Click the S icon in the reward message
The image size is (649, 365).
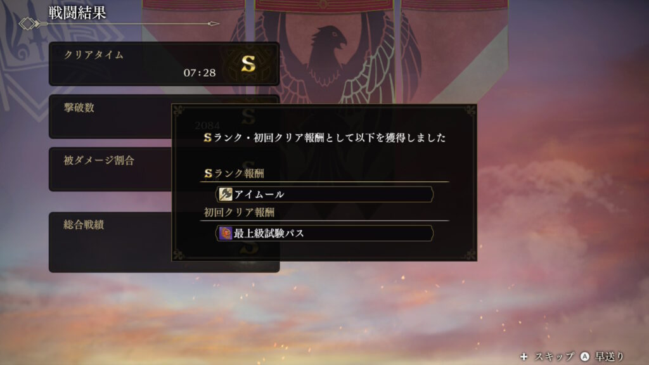click(x=208, y=138)
